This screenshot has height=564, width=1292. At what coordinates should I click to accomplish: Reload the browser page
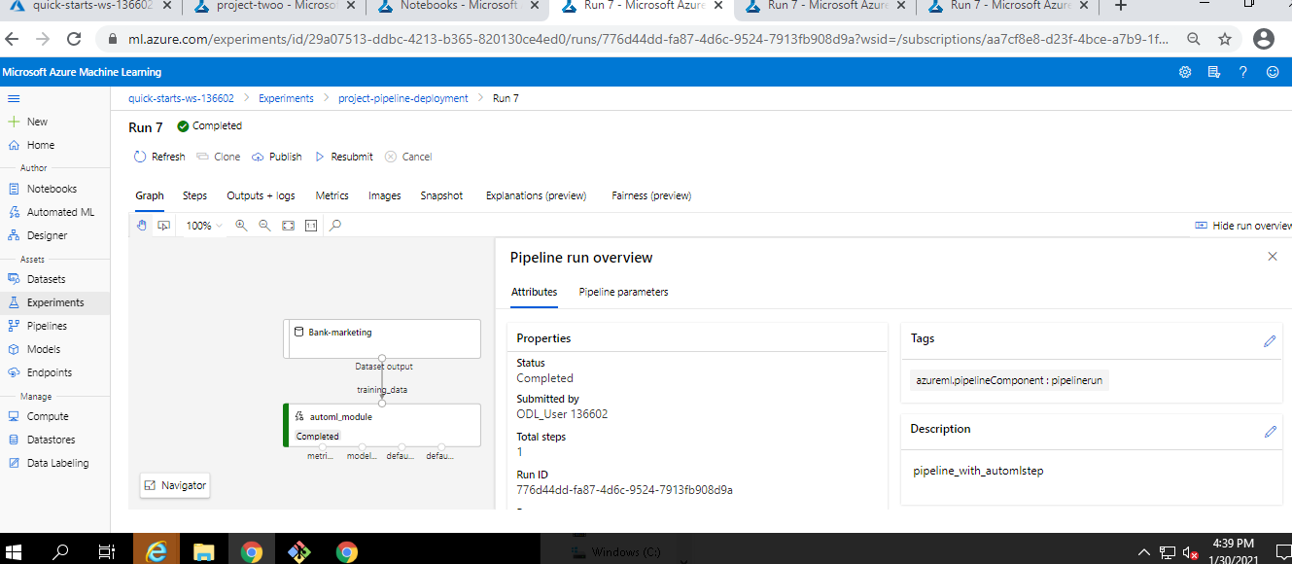pyautogui.click(x=74, y=39)
